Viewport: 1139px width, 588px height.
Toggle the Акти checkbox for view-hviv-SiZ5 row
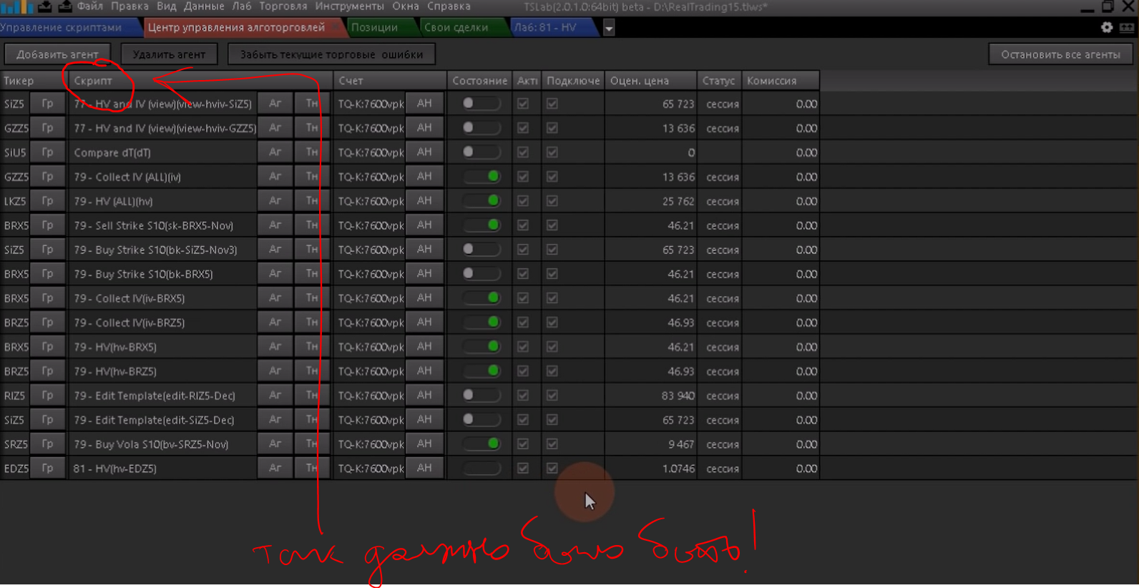pyautogui.click(x=523, y=104)
